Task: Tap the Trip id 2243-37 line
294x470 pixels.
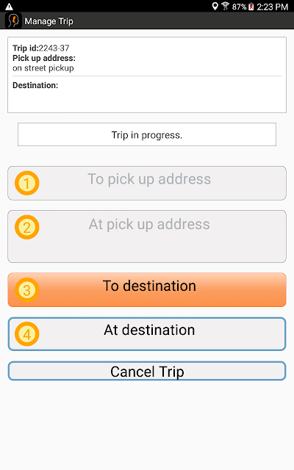Action: point(41,48)
